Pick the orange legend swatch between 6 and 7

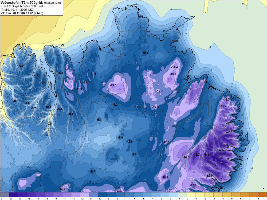coord(245,195)
